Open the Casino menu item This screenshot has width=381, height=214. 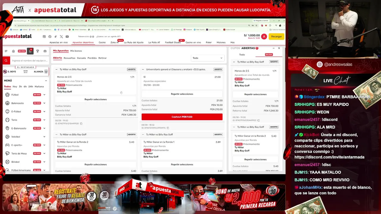coord(102,43)
